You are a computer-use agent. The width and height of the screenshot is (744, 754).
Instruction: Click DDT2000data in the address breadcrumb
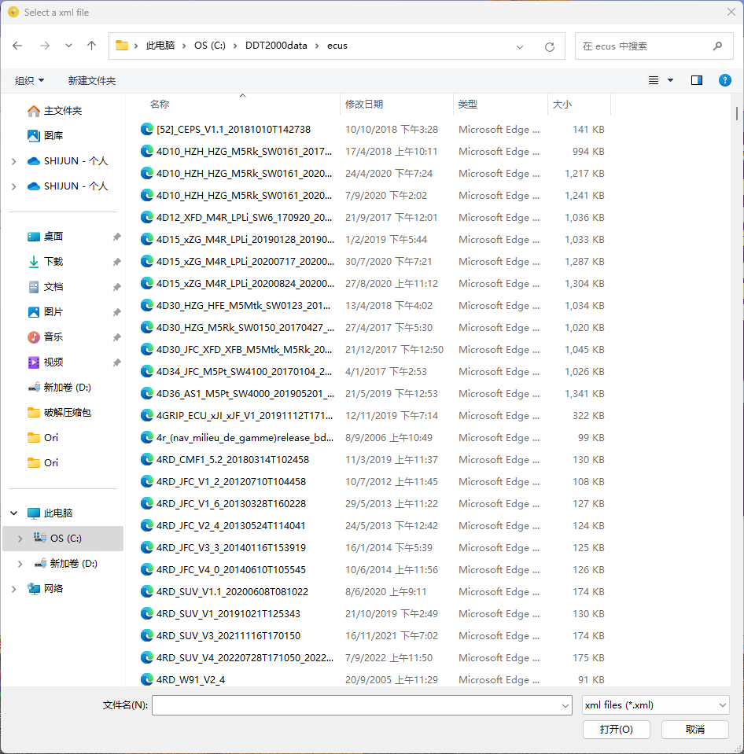pos(276,46)
